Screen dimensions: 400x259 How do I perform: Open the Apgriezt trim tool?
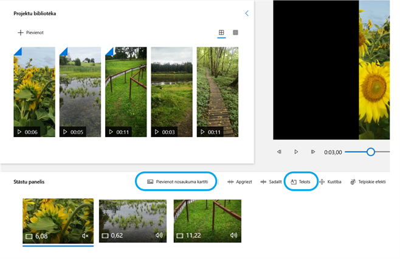point(240,181)
